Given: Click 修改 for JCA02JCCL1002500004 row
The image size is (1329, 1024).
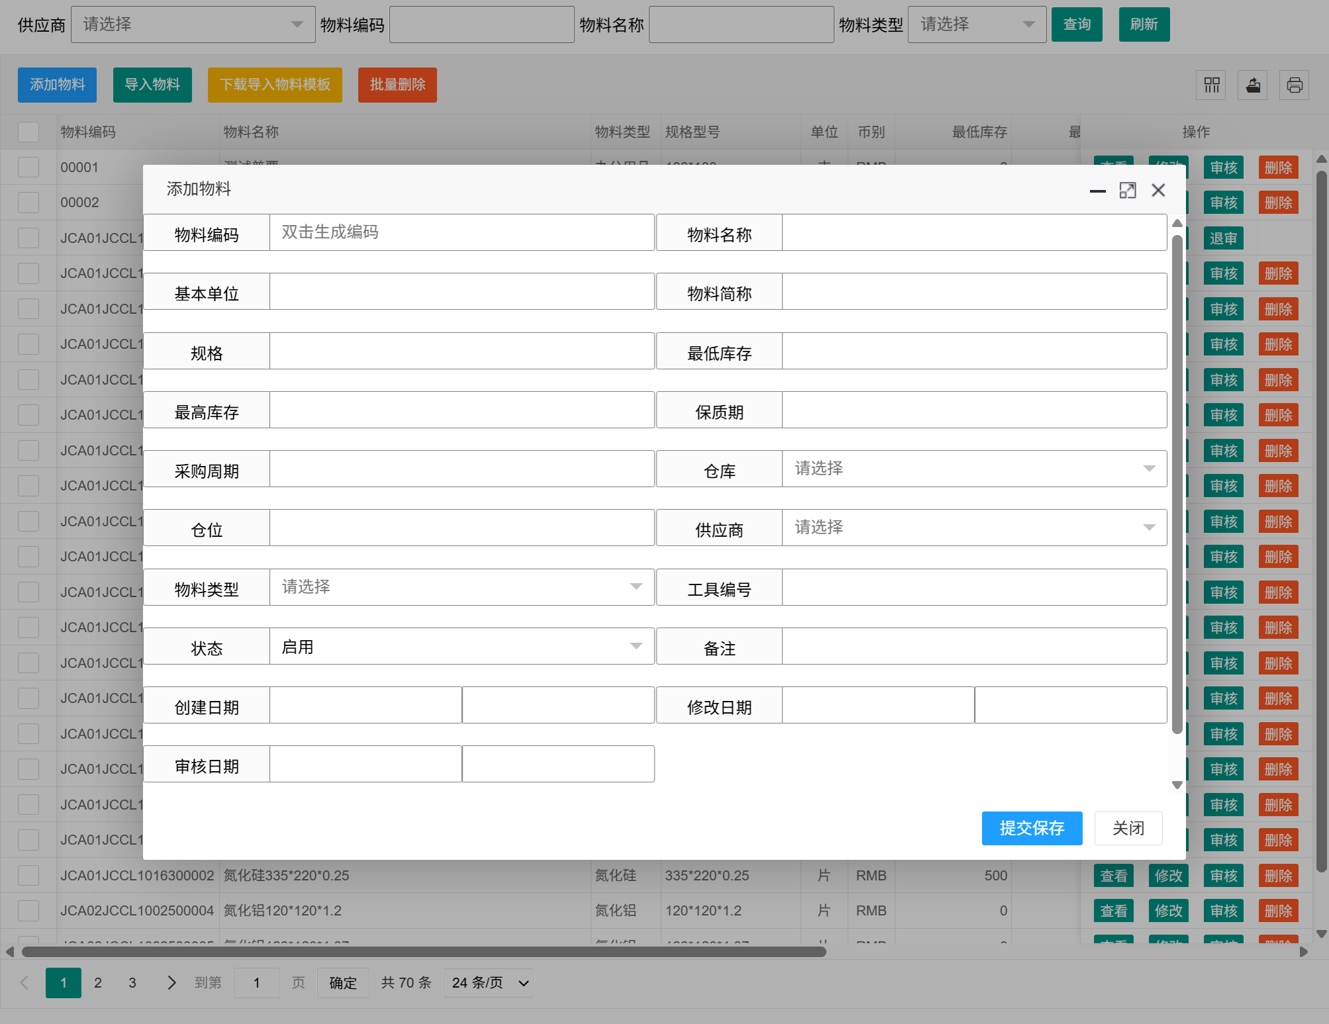Looking at the screenshot, I should point(1169,911).
